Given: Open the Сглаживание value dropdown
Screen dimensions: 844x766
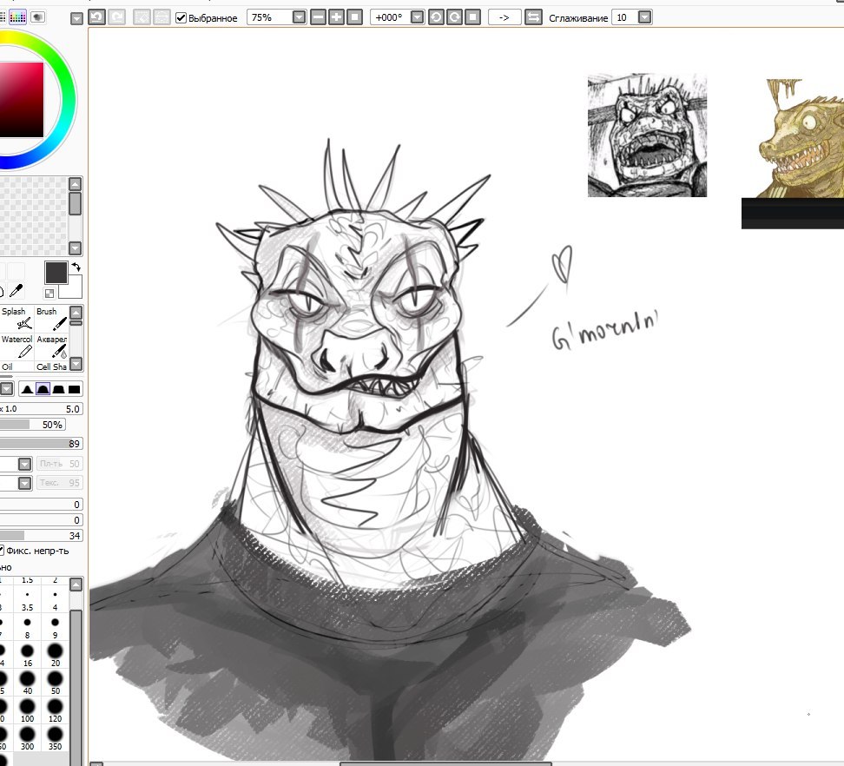Looking at the screenshot, I should click(644, 17).
